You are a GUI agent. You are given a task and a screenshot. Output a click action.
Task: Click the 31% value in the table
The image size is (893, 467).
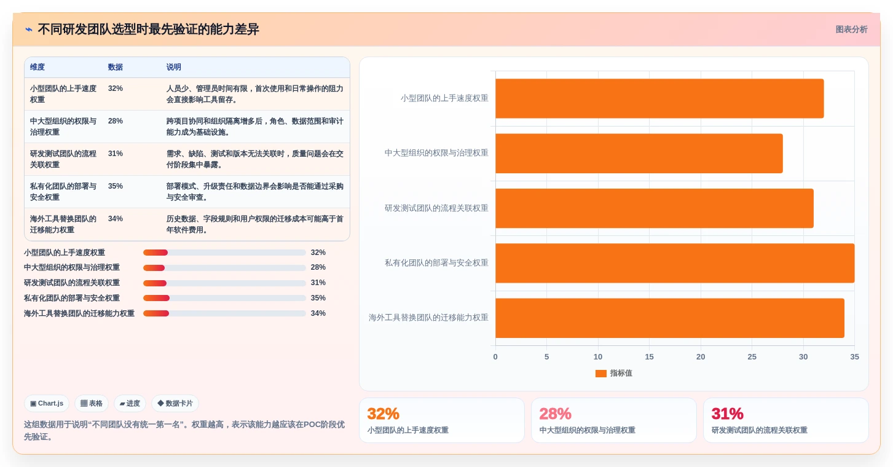pyautogui.click(x=116, y=154)
